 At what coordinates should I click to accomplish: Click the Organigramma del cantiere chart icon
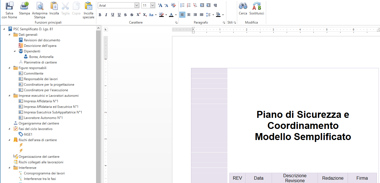(16, 123)
